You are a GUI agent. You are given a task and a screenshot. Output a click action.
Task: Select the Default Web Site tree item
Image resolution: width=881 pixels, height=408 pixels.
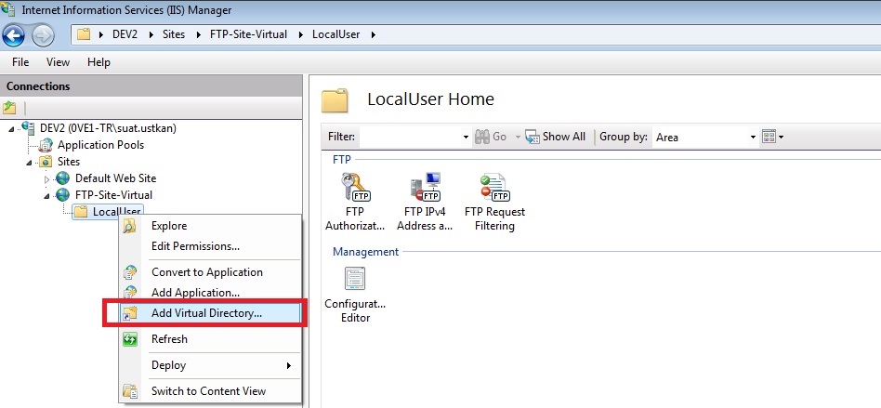pyautogui.click(x=116, y=178)
